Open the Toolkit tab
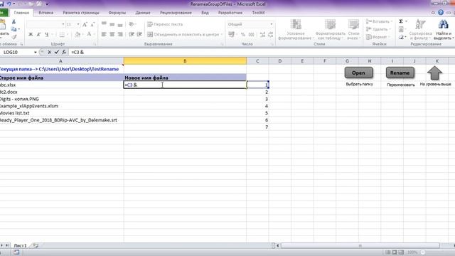Screen dimensions: 455x256 (x=258, y=13)
